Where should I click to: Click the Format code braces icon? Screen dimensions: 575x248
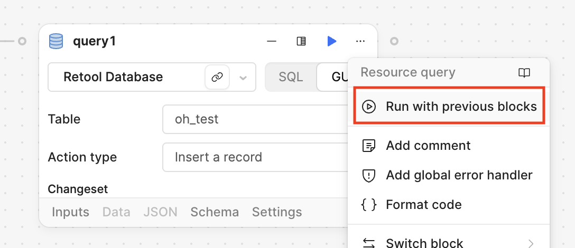coord(368,205)
